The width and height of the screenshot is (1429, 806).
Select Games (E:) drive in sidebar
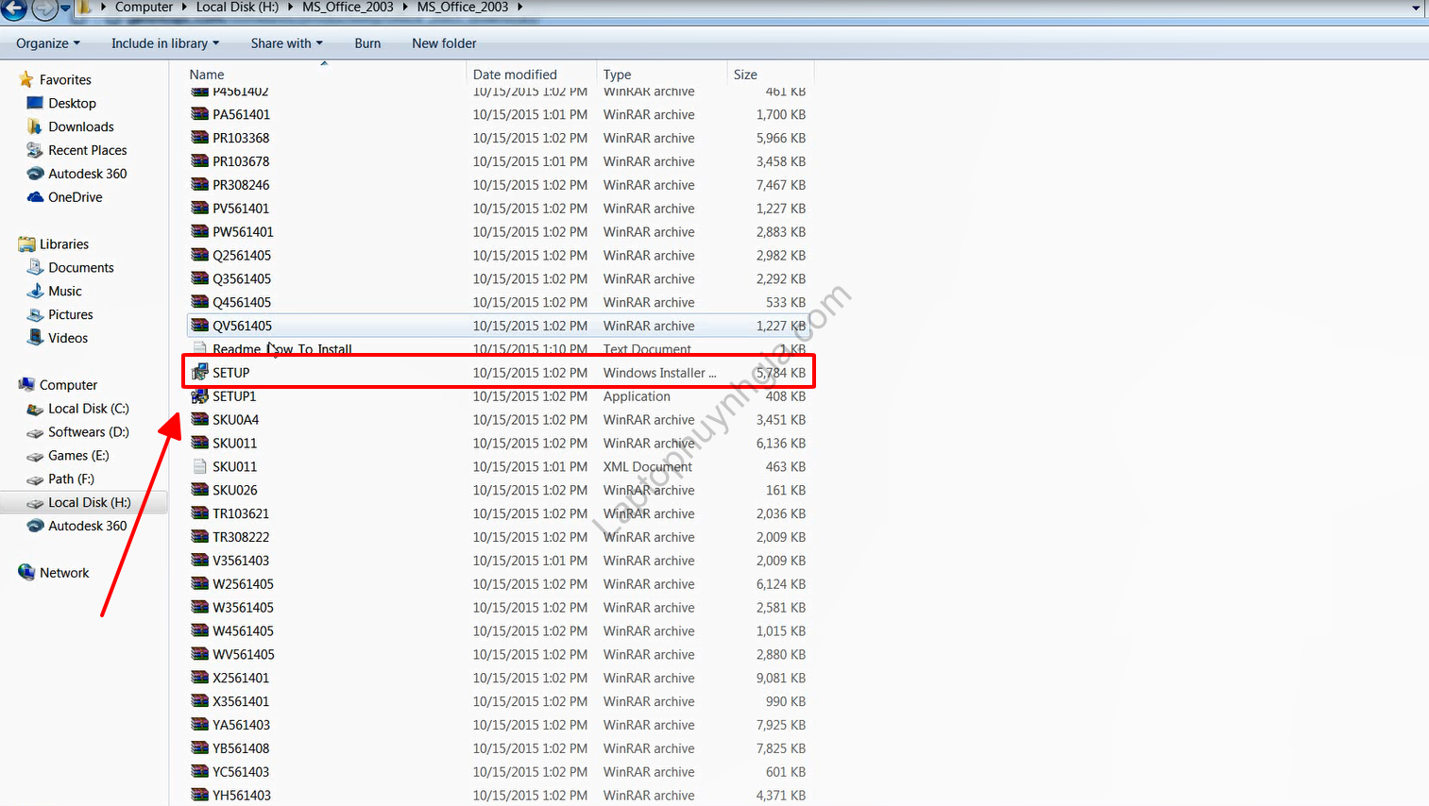coord(78,456)
